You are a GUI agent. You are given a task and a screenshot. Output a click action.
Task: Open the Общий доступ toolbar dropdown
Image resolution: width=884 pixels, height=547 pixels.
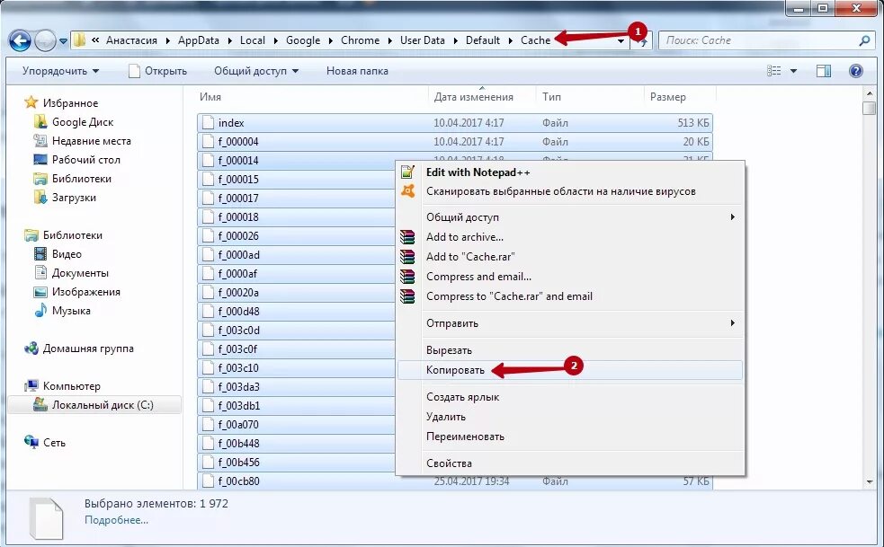pyautogui.click(x=256, y=71)
